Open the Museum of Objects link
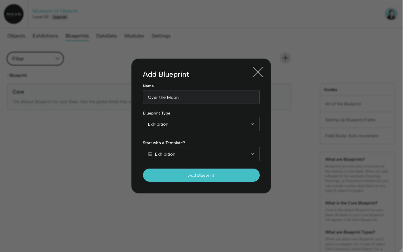The height and width of the screenshot is (252, 403). pos(55,11)
